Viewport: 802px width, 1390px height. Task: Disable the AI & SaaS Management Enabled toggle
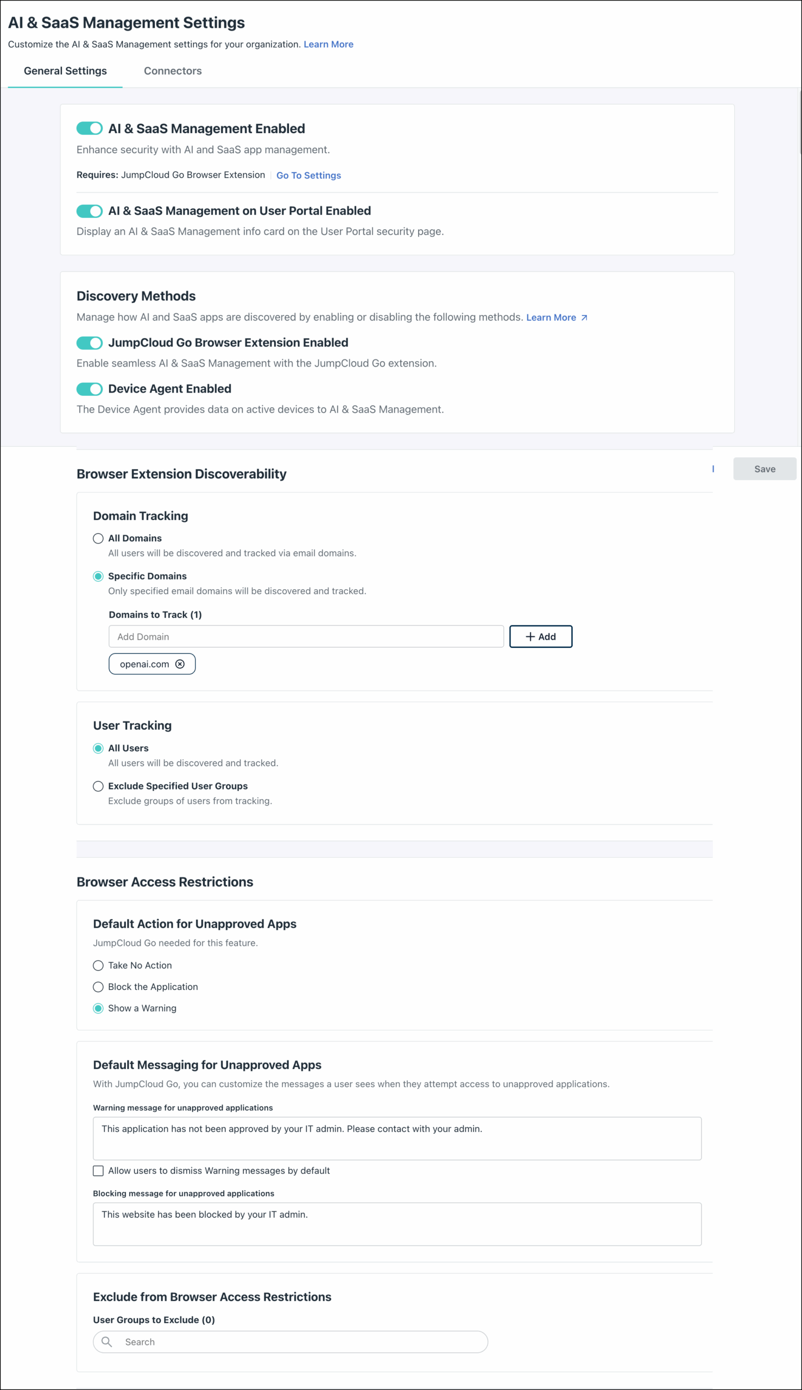coord(89,128)
